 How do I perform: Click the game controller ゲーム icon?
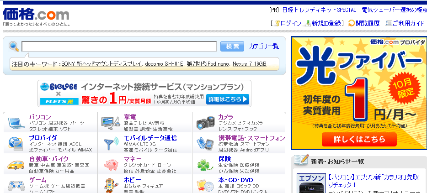click(16, 186)
